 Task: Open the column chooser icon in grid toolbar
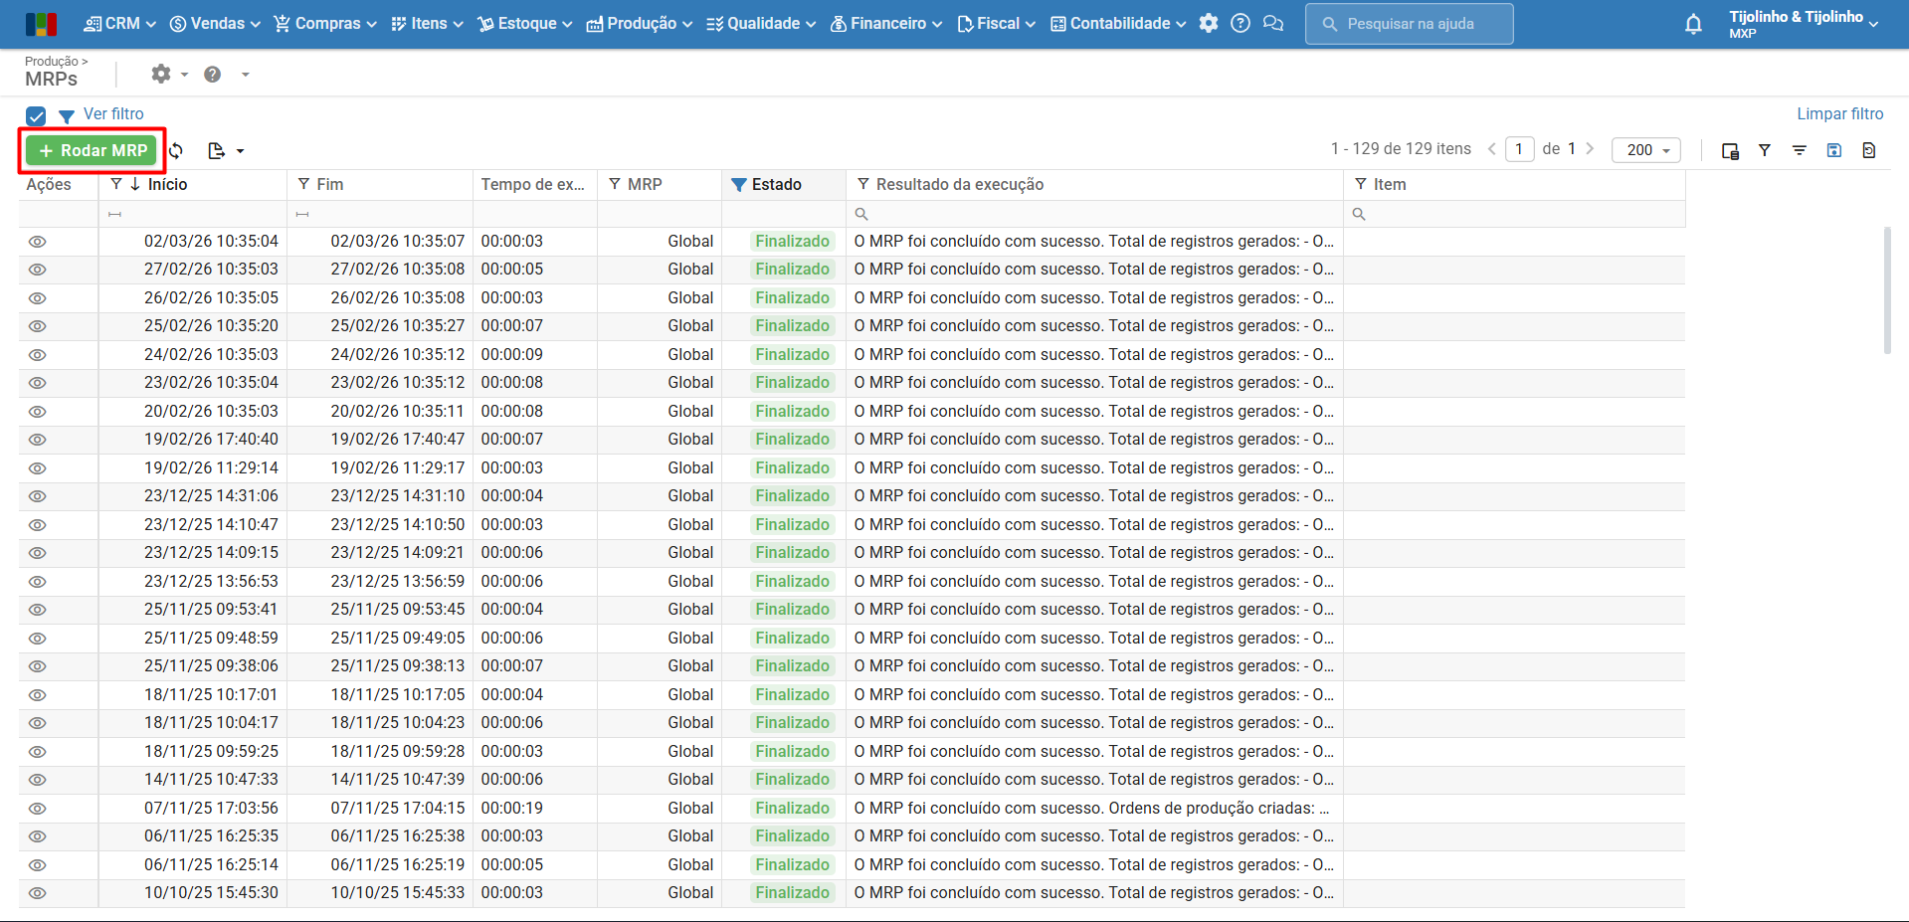pyautogui.click(x=1730, y=151)
